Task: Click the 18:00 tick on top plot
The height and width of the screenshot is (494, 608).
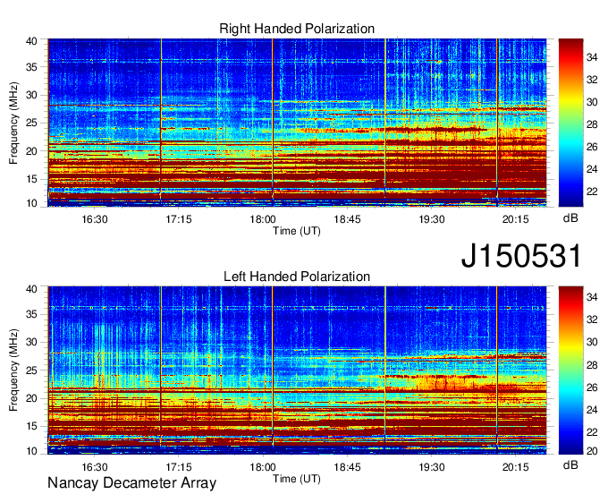Action: 263,219
